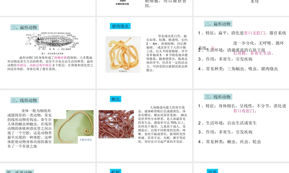This screenshot has height=173, width=289.
Task: Open the 扁形动物 features summary slide
Action: pyautogui.click(x=241, y=53)
